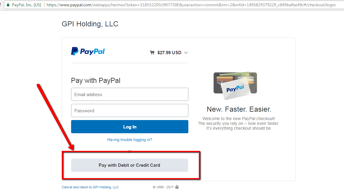The image size is (344, 194).
Task: Choose Pay with Debit or Credit Card
Action: (x=130, y=165)
